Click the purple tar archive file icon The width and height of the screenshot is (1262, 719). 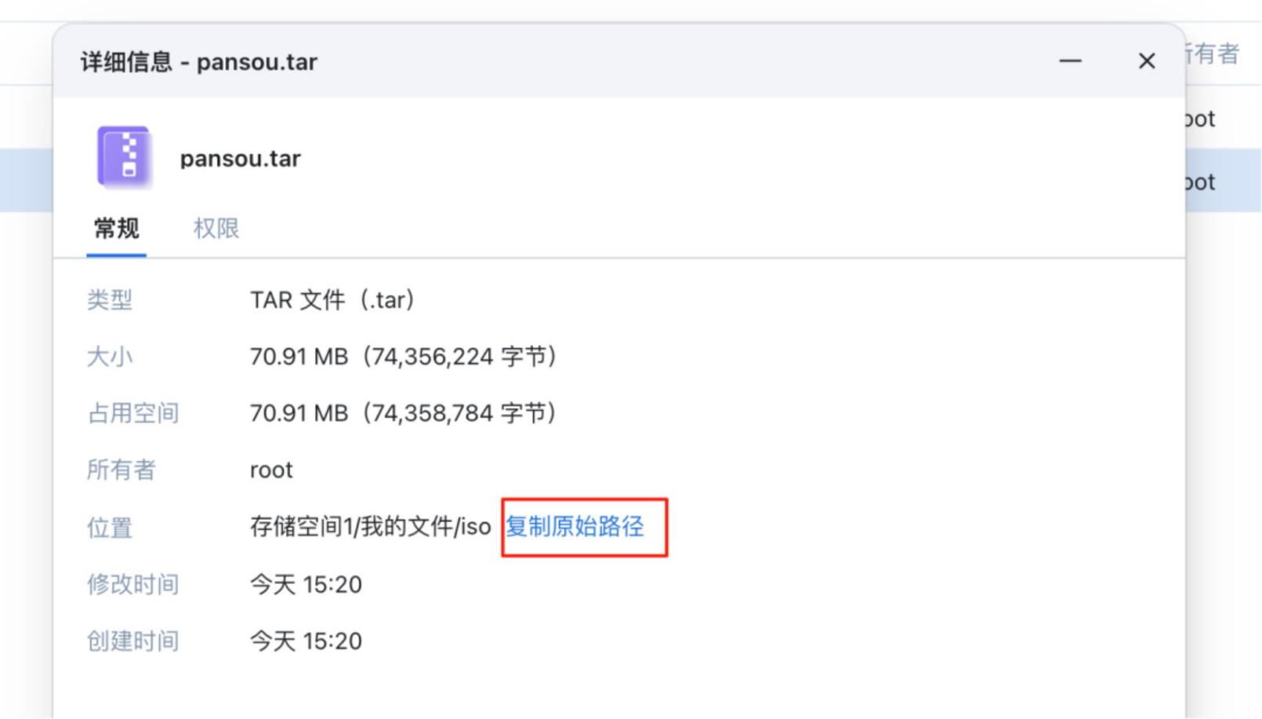point(125,157)
